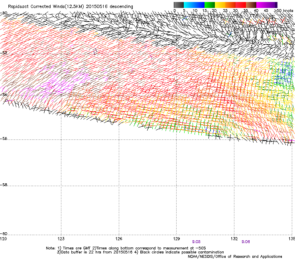Click the note 'Times are GMT'
This screenshot has width=295, height=259.
77,248
